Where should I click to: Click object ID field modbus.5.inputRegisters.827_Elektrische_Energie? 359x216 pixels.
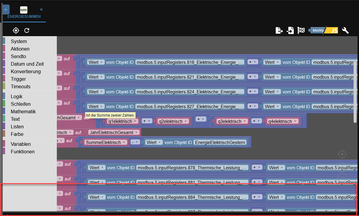point(190,107)
